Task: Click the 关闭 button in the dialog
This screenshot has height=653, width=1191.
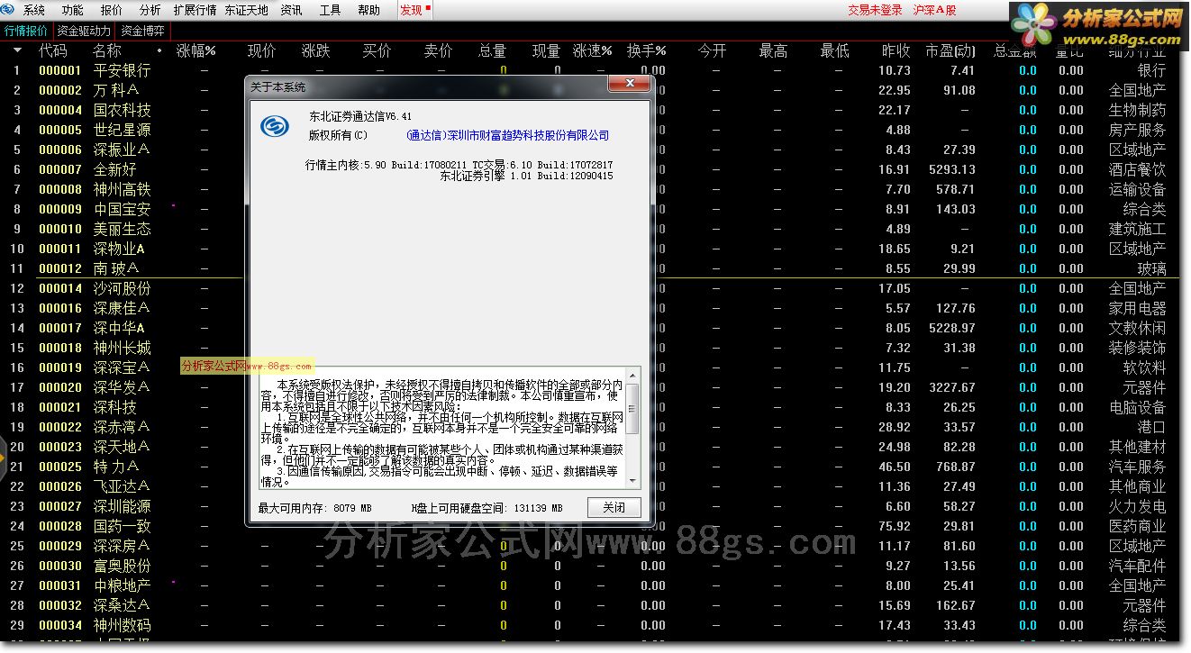Action: point(614,507)
